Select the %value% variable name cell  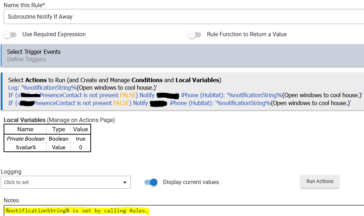26,147
